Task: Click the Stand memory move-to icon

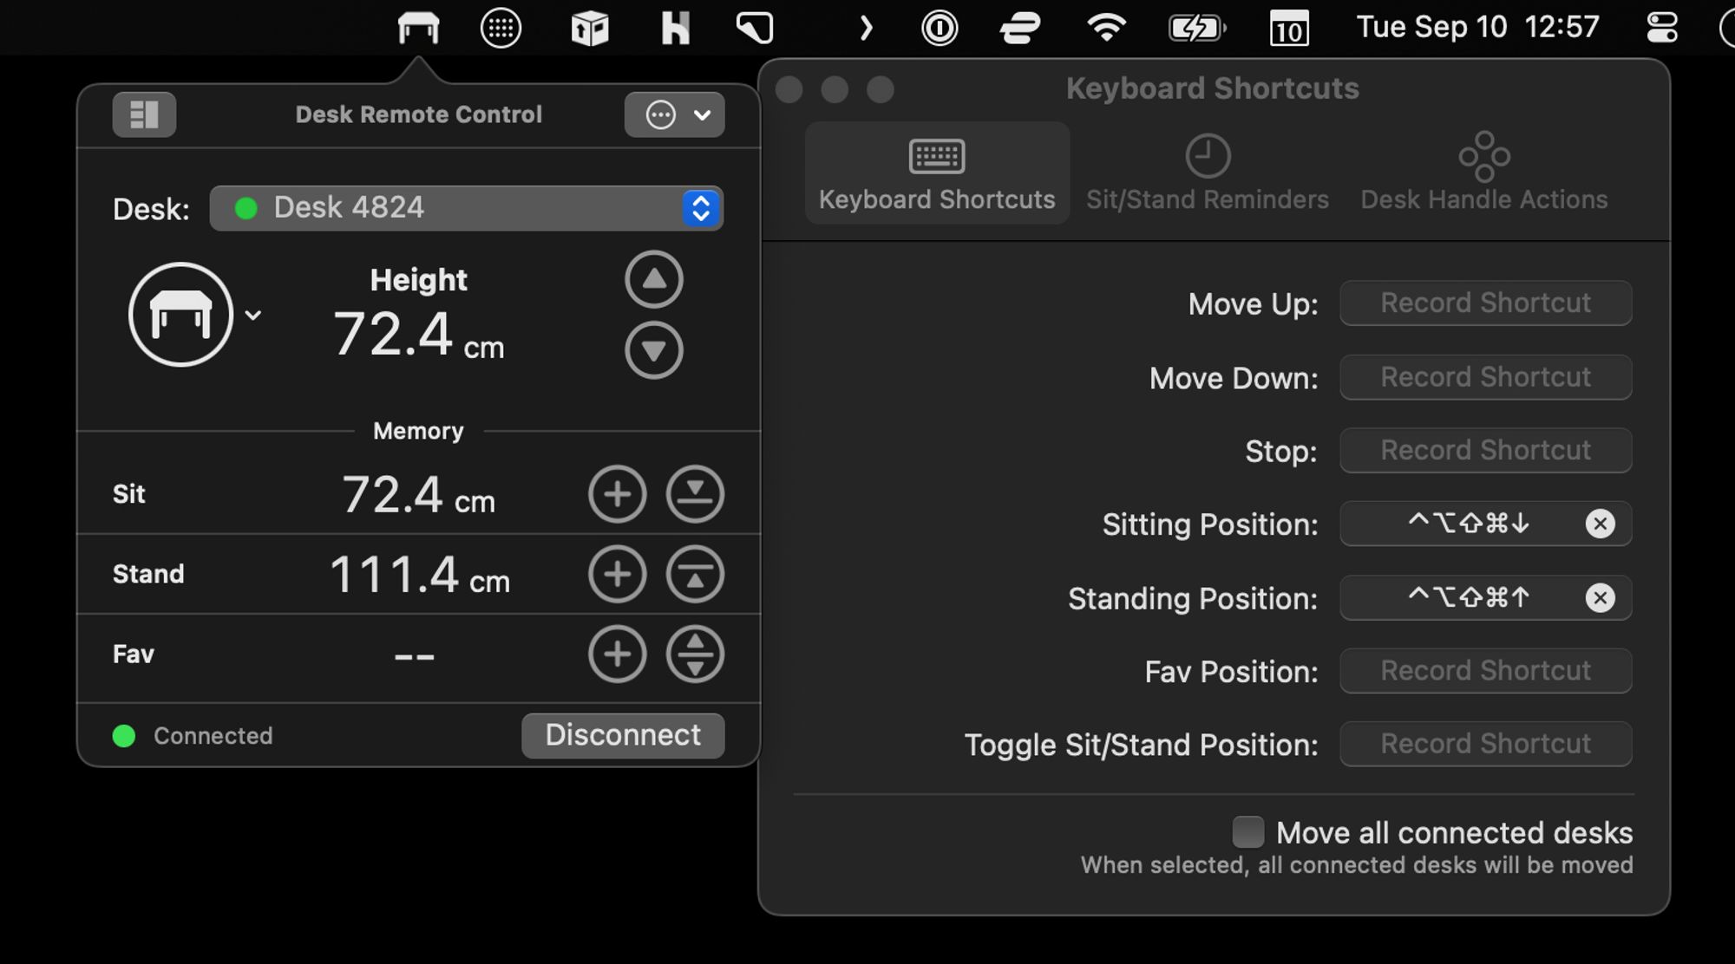Action: tap(695, 575)
